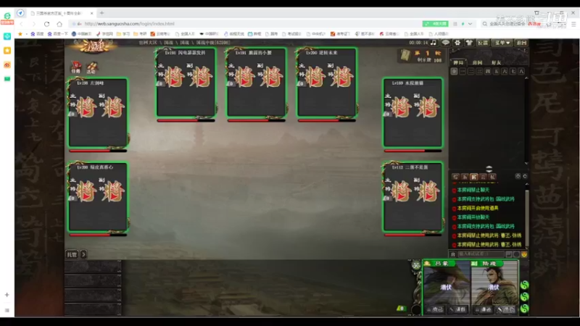
Task: Switch to the 房间 tab
Action: click(x=477, y=62)
